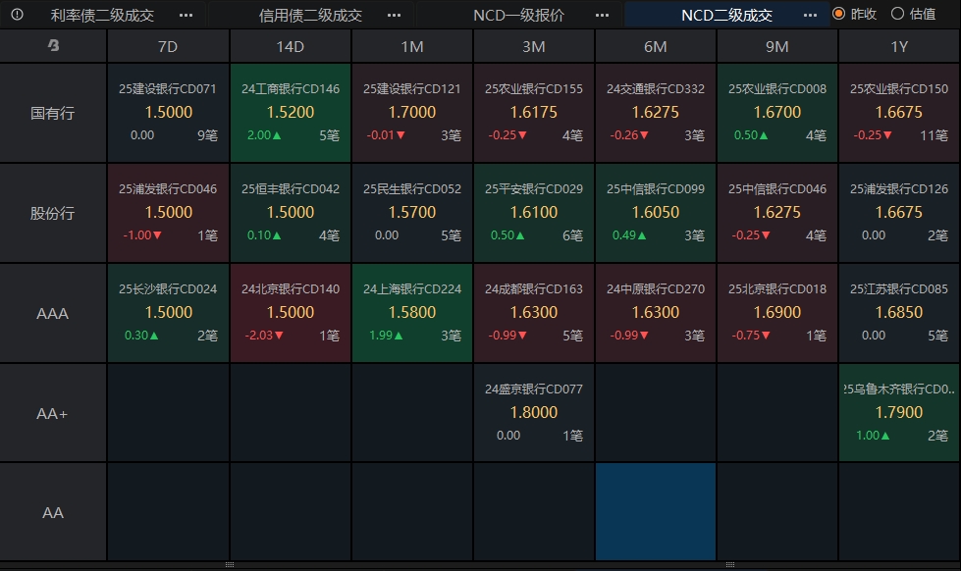Click the 24上海银行CD224 green cell
The height and width of the screenshot is (571, 961).
412,312
